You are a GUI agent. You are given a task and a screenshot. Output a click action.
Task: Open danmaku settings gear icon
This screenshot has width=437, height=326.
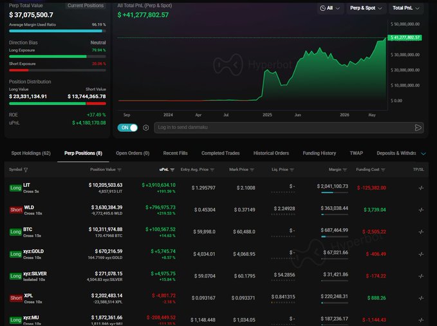145,128
